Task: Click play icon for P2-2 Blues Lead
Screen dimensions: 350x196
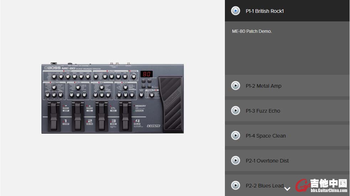Action: pos(236,186)
